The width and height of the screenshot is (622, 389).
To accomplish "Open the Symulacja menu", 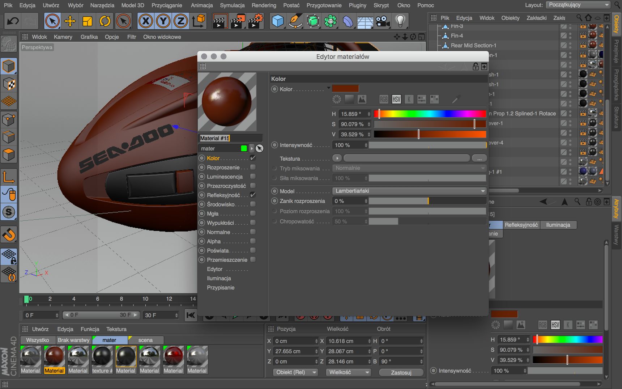I will pyautogui.click(x=232, y=5).
